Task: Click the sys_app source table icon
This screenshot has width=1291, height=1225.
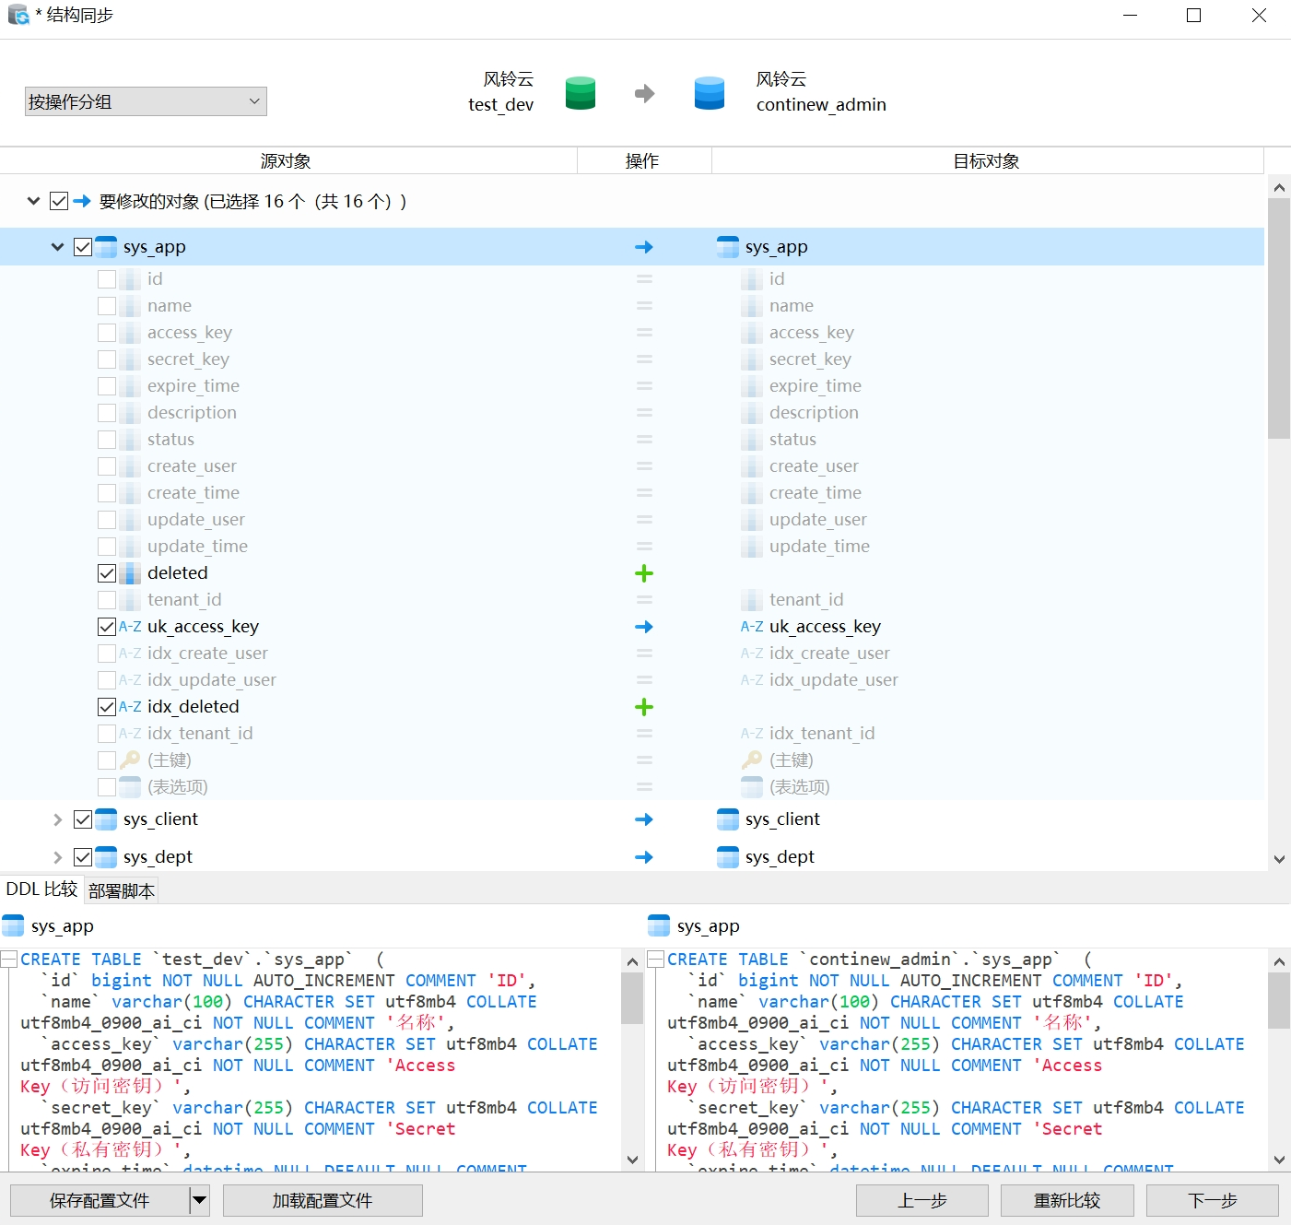Action: [x=107, y=247]
